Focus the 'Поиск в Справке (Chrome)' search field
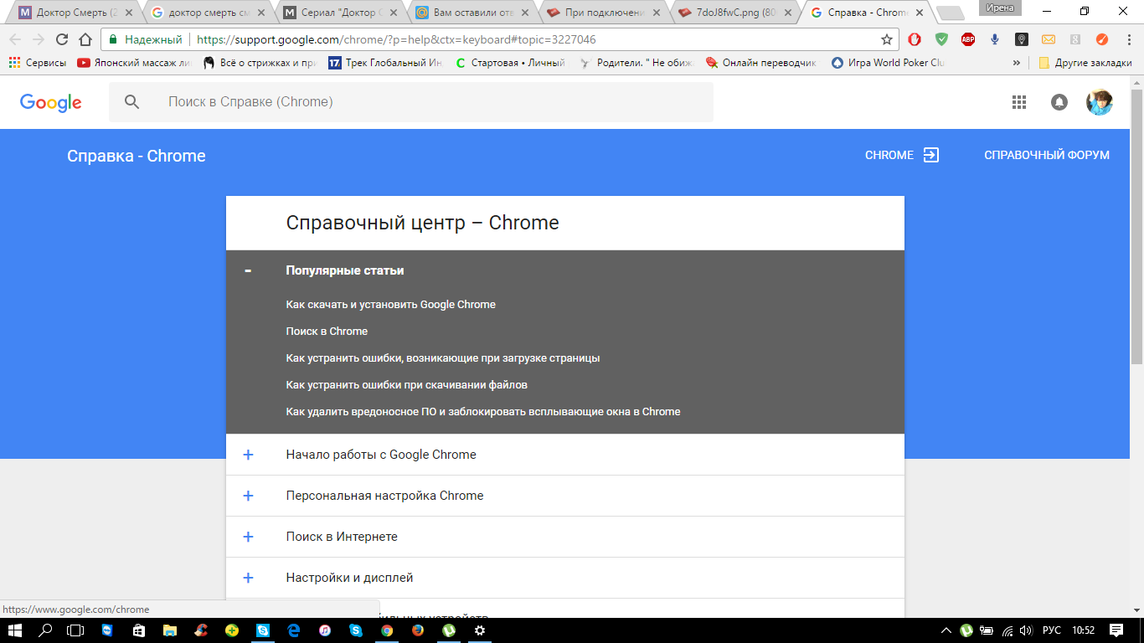This screenshot has height=643, width=1144. click(411, 102)
